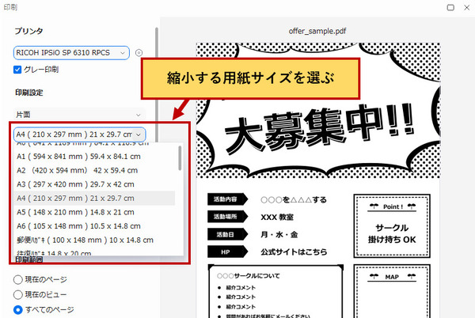The width and height of the screenshot is (475, 318).
Task: Click the print settings panel scrollbar
Action: (157, 85)
